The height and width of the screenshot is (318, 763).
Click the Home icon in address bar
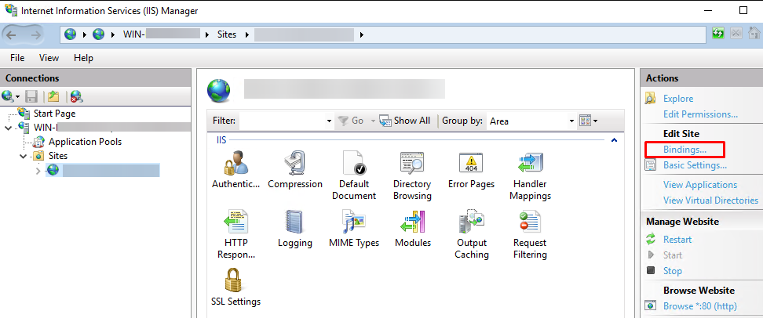[x=754, y=34]
